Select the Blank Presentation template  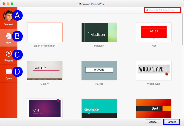click(45, 32)
